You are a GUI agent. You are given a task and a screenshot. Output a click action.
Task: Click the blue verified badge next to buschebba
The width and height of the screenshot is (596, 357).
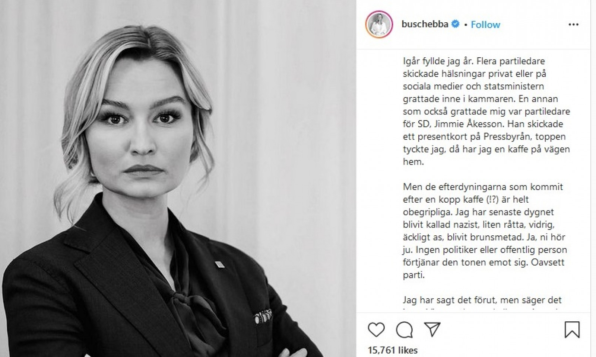(x=455, y=25)
